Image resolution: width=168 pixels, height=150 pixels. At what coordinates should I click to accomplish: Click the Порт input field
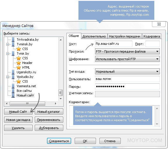point(153,44)
